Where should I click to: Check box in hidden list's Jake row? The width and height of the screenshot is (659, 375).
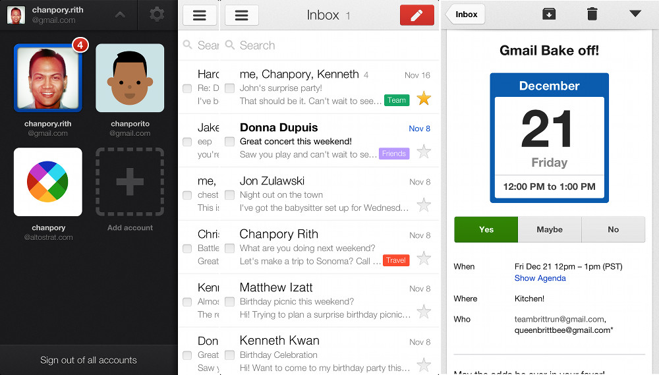coord(187,142)
